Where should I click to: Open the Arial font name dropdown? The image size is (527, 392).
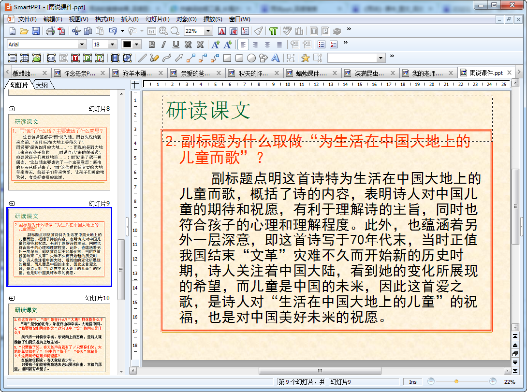(82, 44)
